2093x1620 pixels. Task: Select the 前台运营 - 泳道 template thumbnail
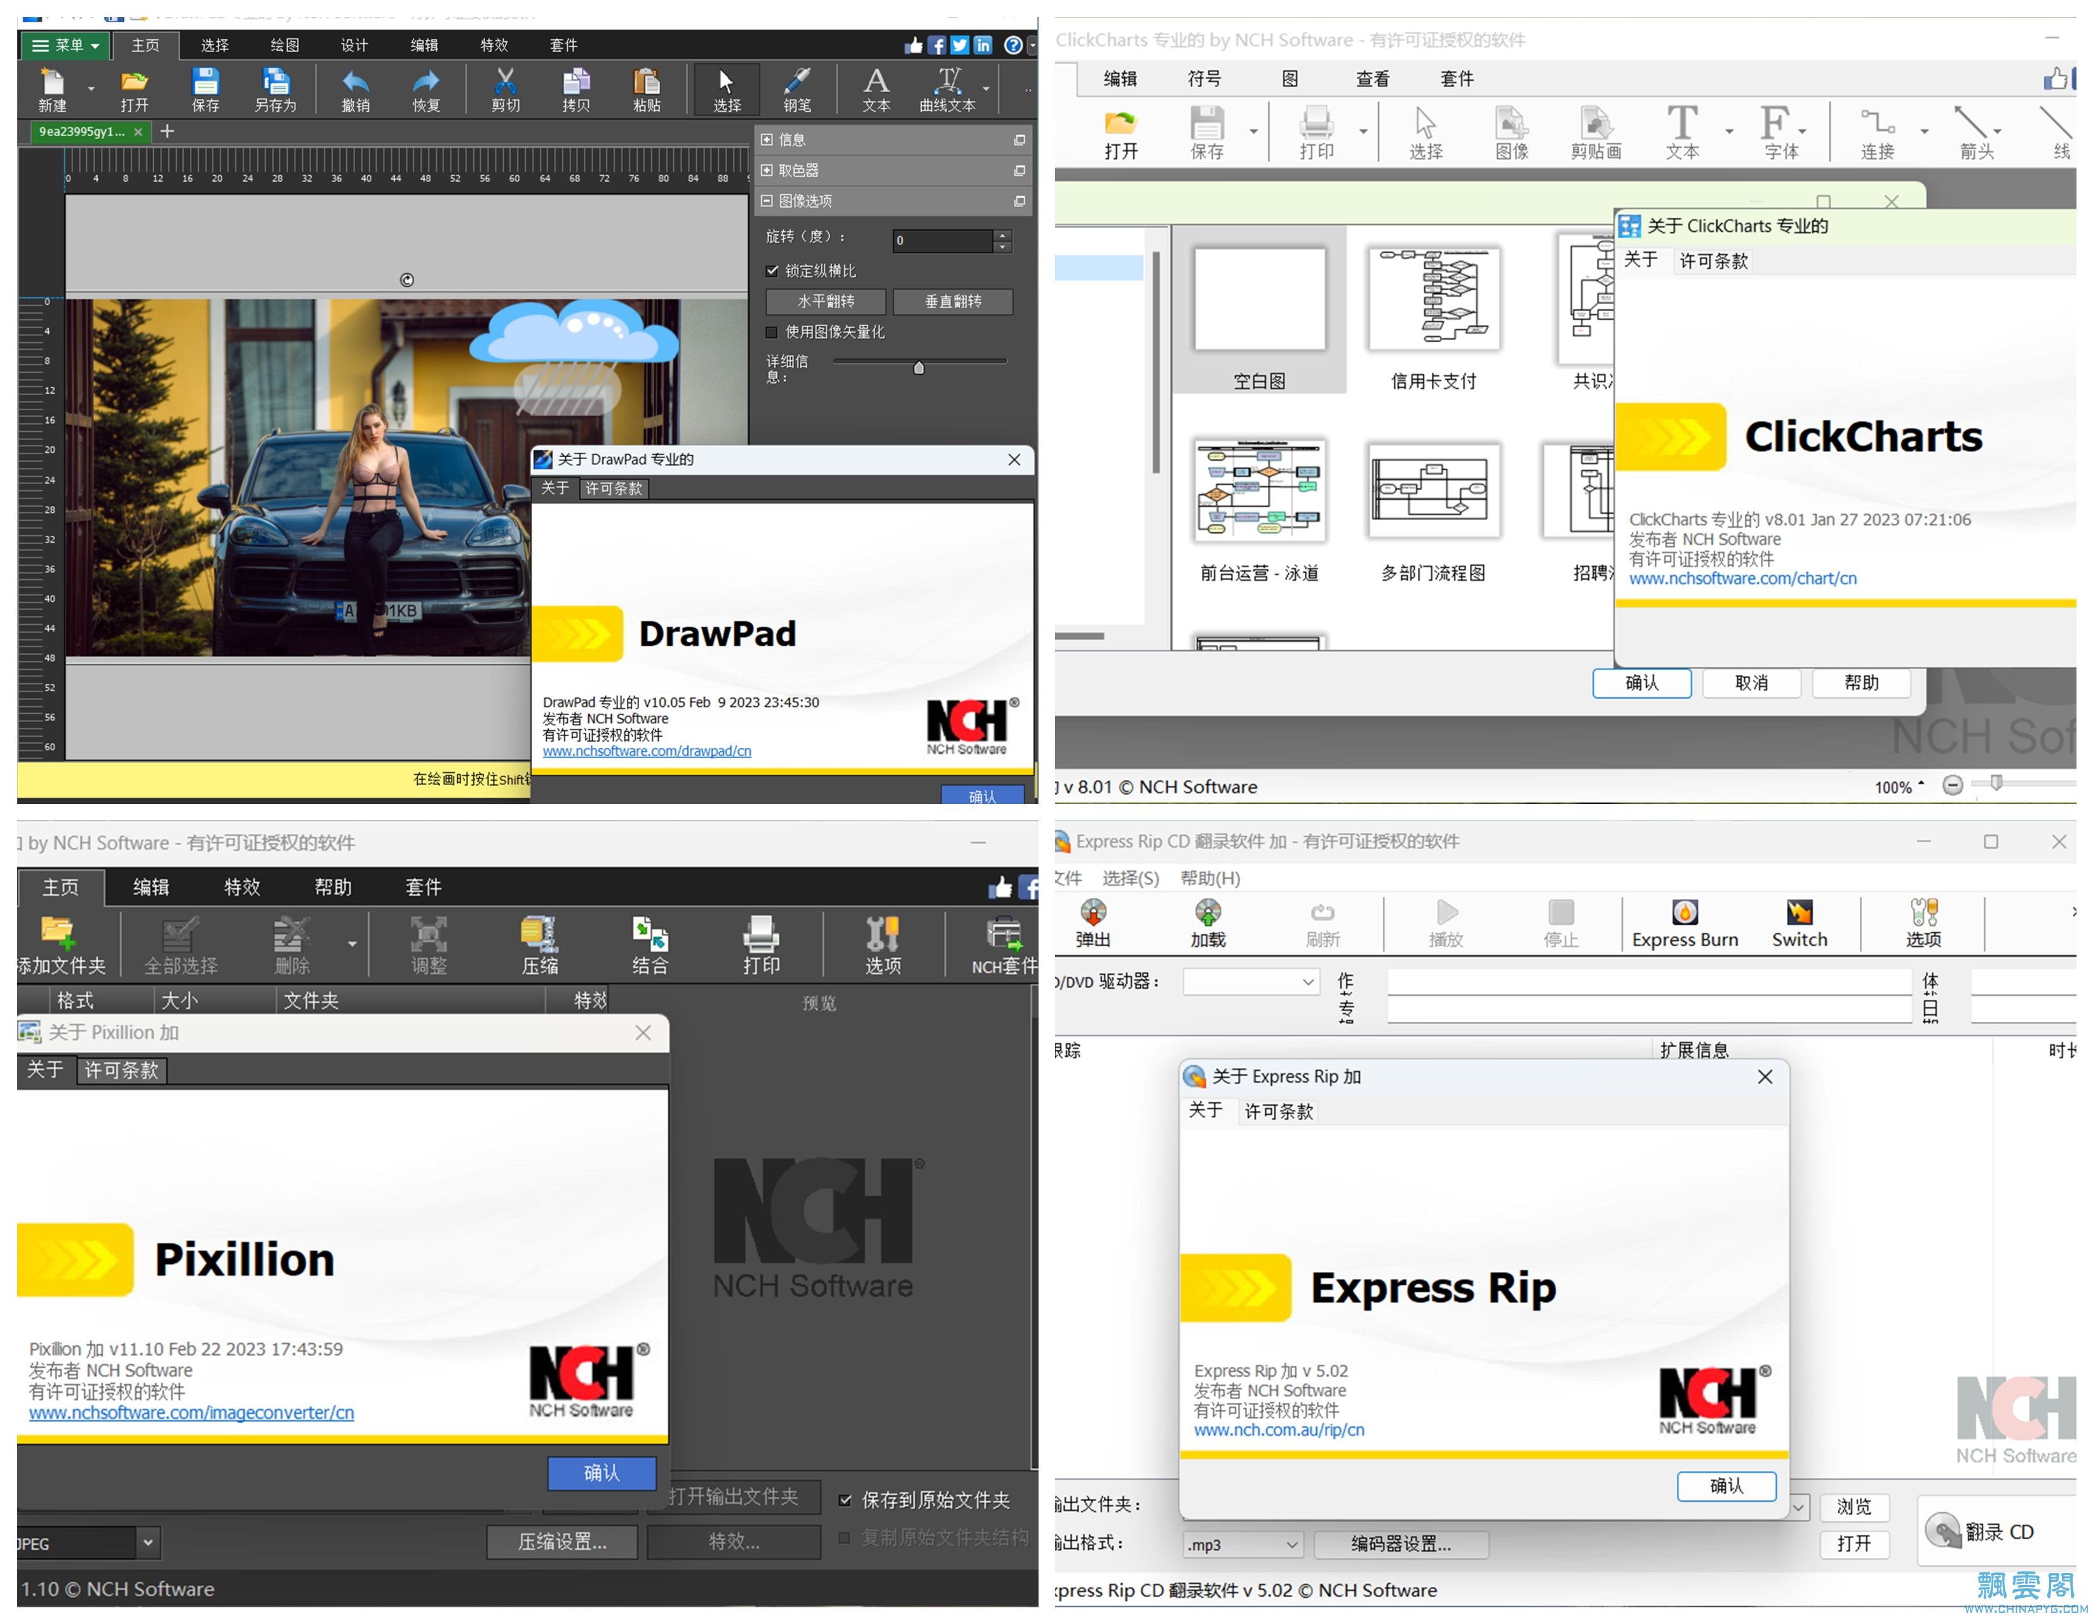(x=1259, y=490)
